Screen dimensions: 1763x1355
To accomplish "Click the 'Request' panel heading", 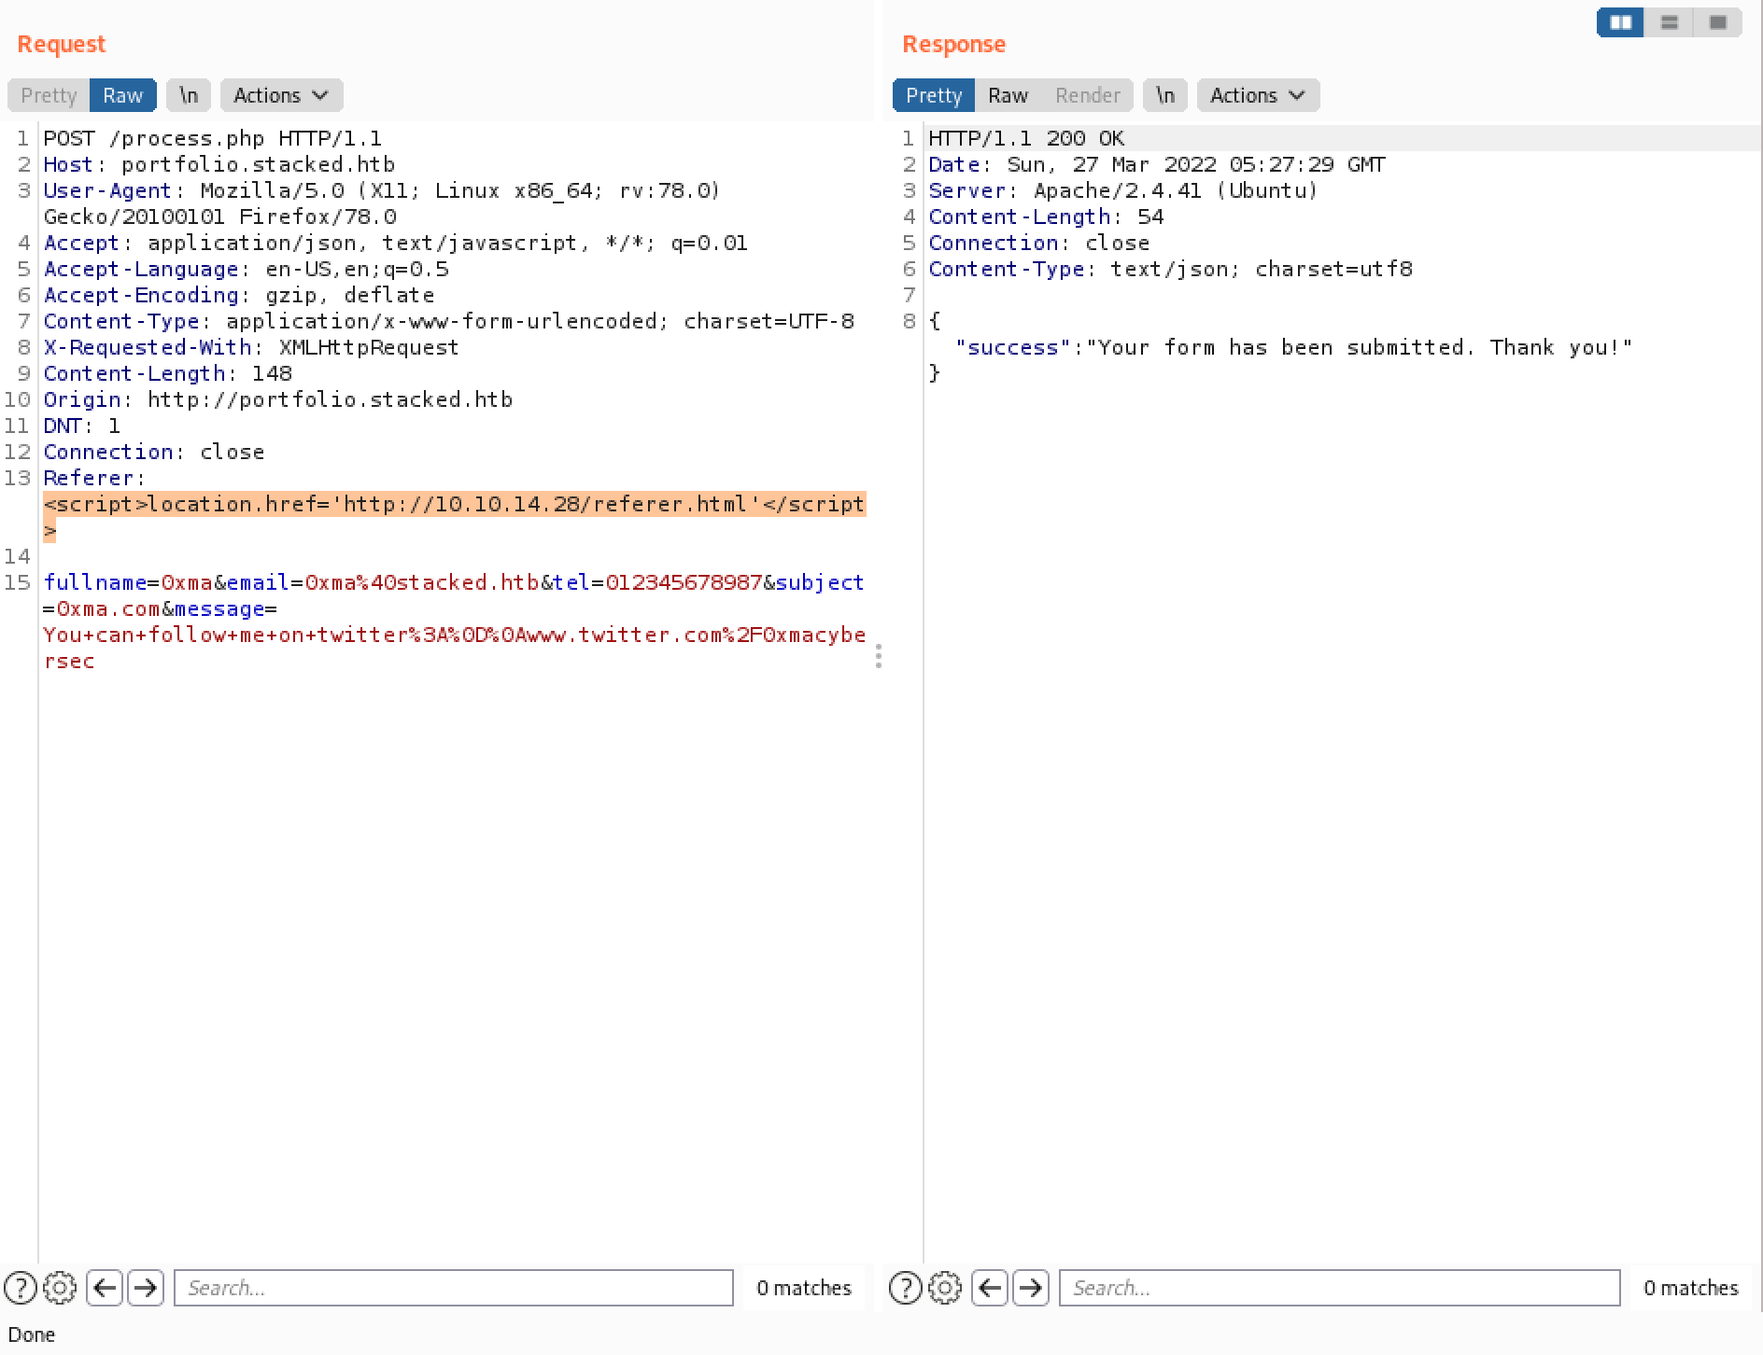I will click(62, 44).
